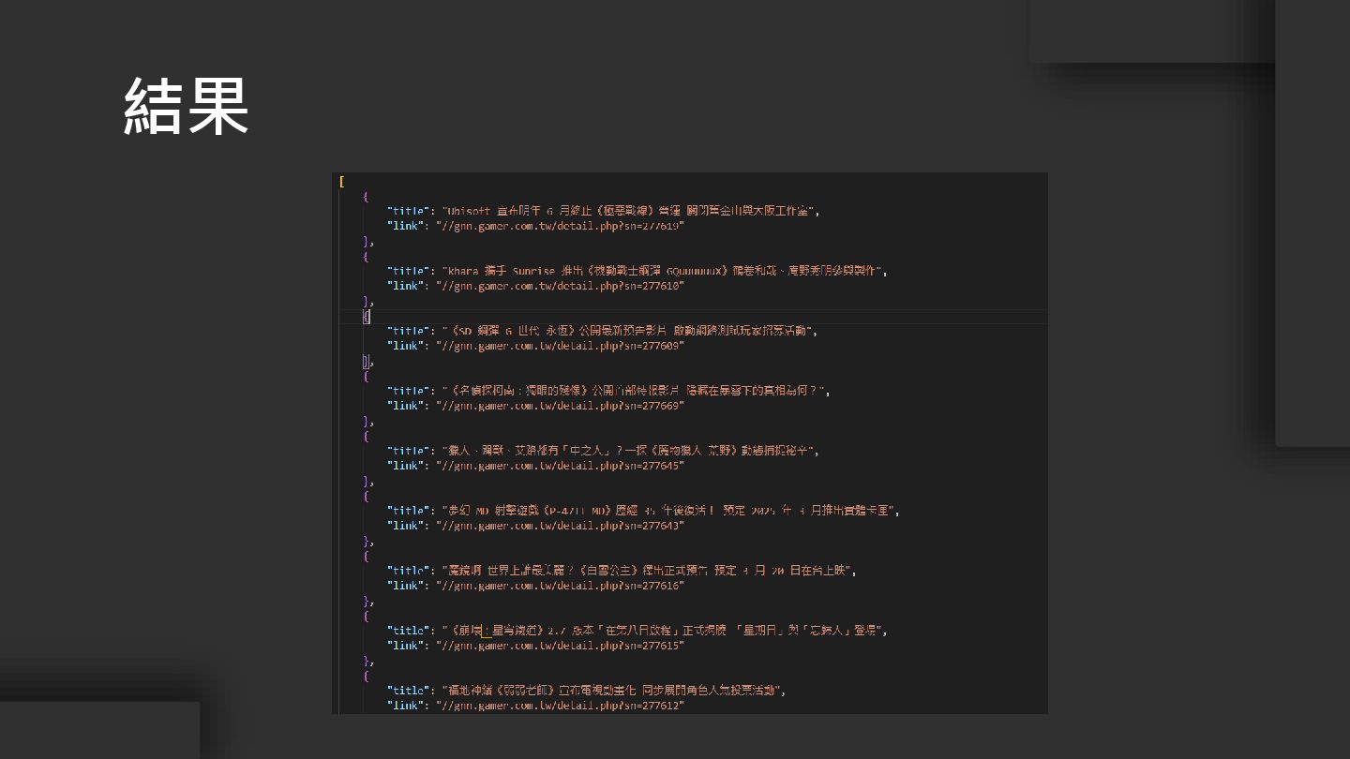1350x759 pixels.
Task: Select the title line with khara and Sunrise
Action: coord(637,271)
